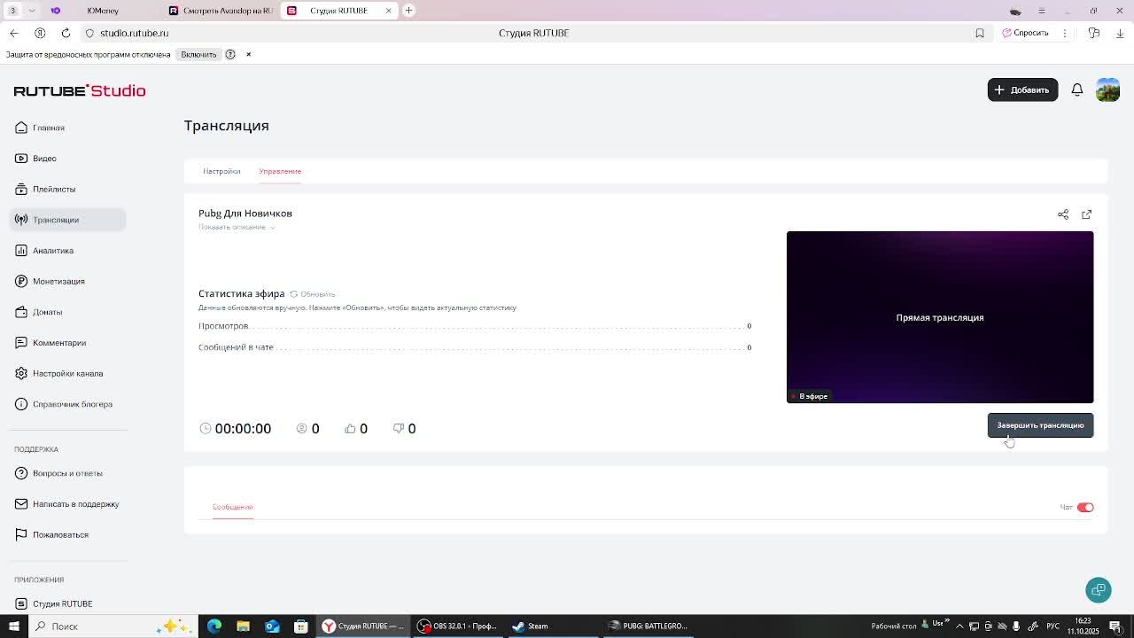Expand the tab group dropdown arrow
1134x638 pixels.
click(x=32, y=11)
